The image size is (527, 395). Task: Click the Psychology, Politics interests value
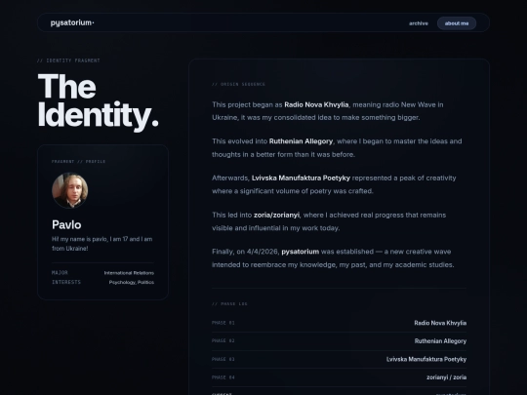click(x=132, y=282)
